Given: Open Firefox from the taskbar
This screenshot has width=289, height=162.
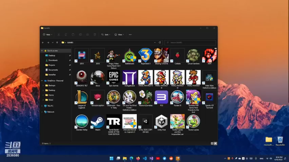Looking at the screenshot, I should click(x=138, y=158).
